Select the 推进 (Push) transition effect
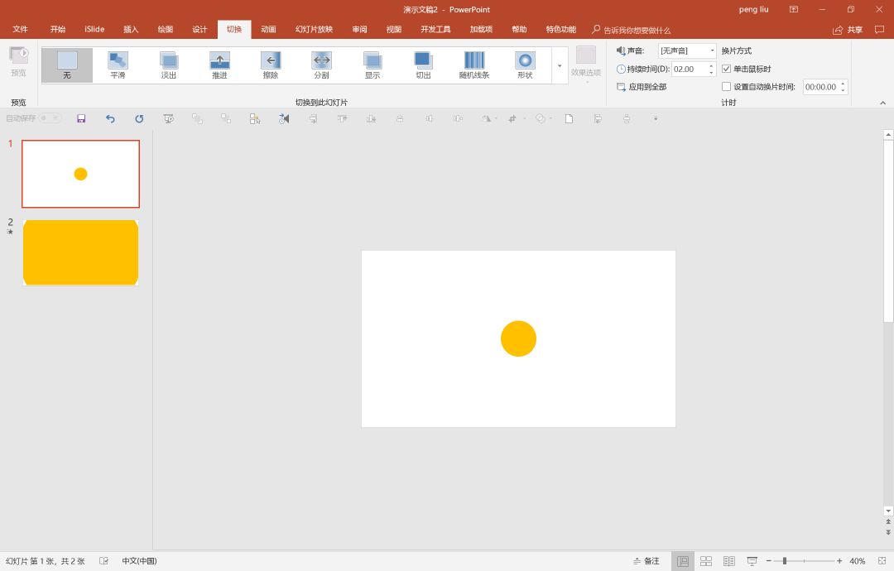This screenshot has height=571, width=894. pyautogui.click(x=219, y=65)
